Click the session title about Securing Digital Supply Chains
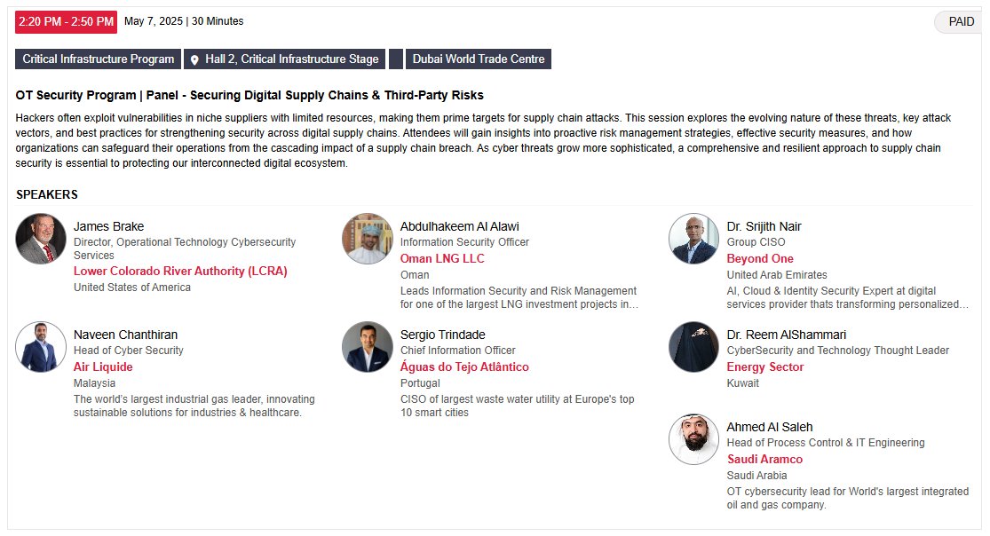The image size is (990, 536). point(249,95)
